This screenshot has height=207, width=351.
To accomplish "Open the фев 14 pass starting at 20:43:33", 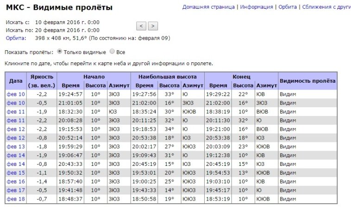I will point(16,164).
